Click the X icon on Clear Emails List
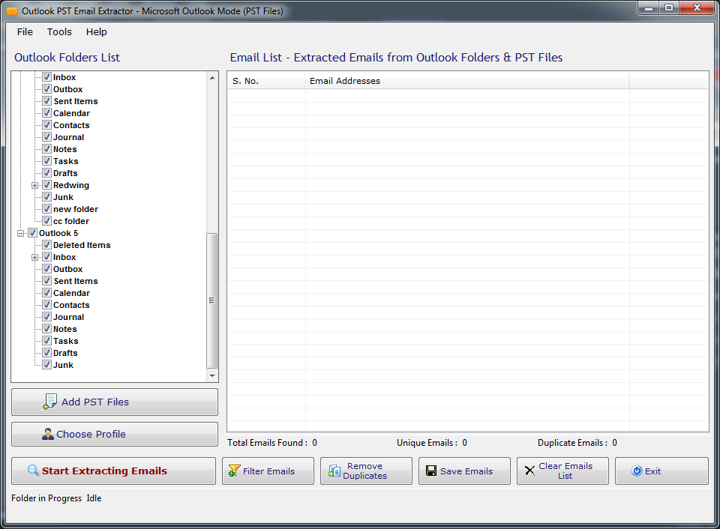 point(529,471)
